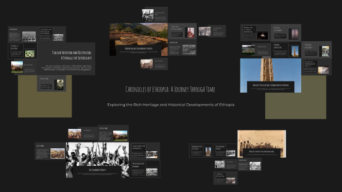Select the main title Chronicles of Ethiopia
This screenshot has height=192, width=342.
170,89
